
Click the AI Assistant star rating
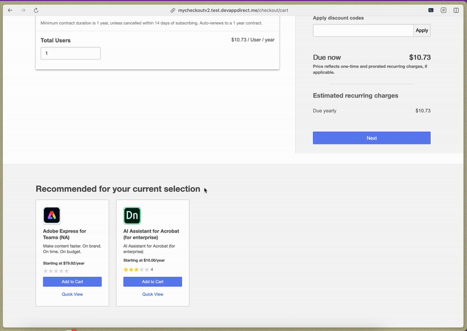pyautogui.click(x=136, y=270)
